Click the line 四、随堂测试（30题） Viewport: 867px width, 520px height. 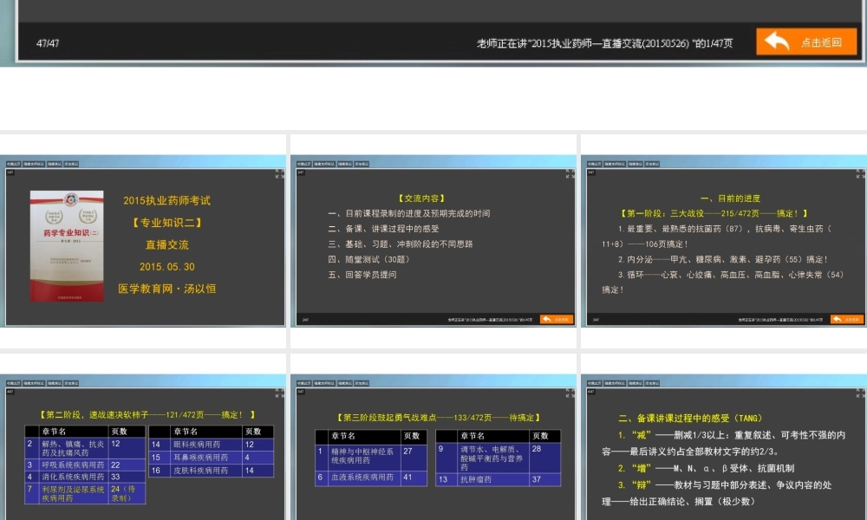click(x=368, y=259)
